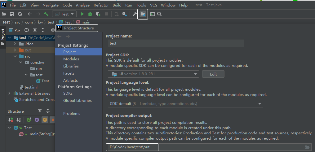The image size is (315, 152).
Task: Click the Run with Coverage icon
Action: (x=98, y=14)
